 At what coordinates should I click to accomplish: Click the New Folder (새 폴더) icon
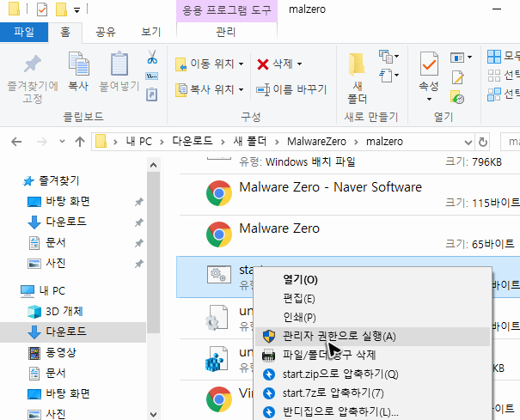pos(357,63)
